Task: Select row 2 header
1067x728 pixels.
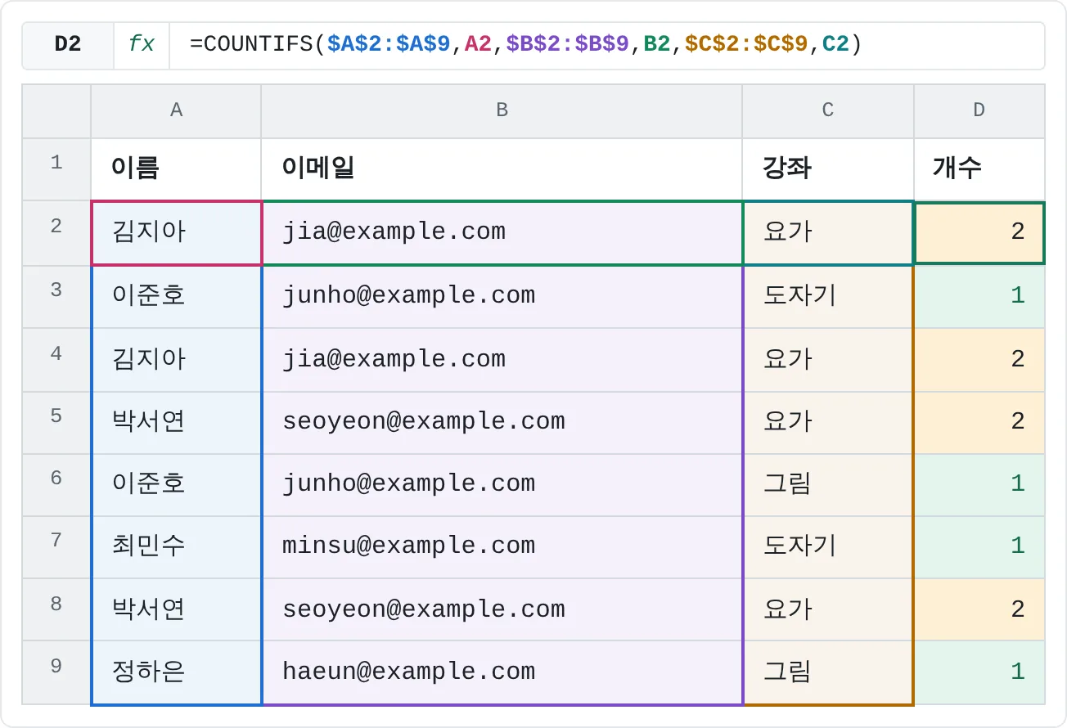Action: click(56, 233)
